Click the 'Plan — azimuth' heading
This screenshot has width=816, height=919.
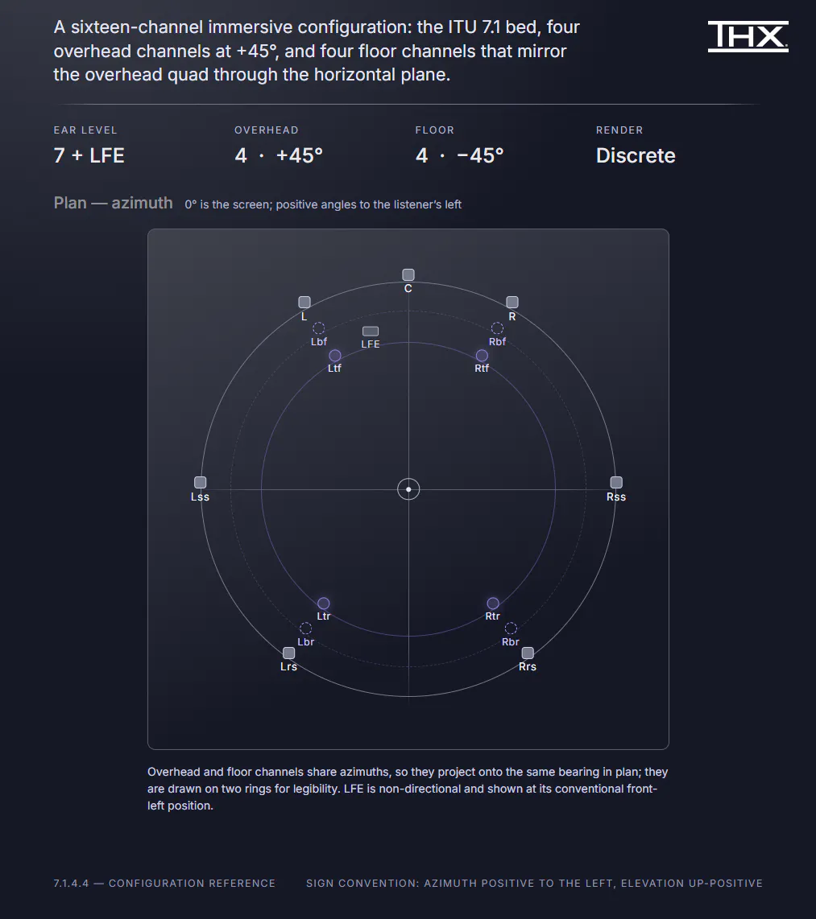(x=114, y=203)
